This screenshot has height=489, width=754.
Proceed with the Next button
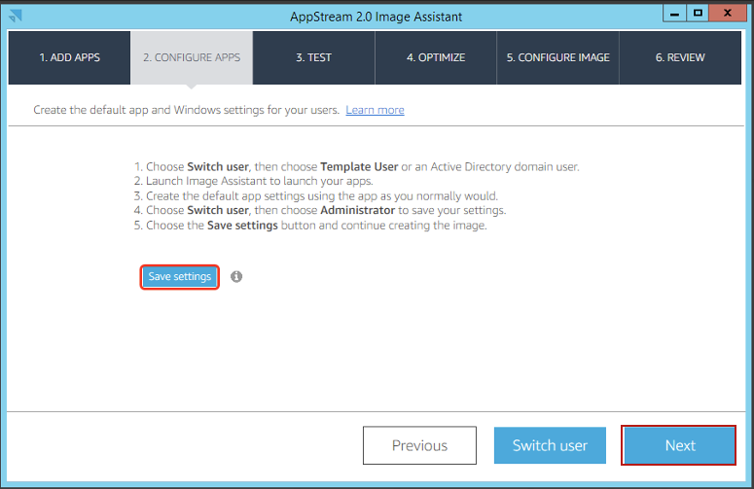(x=678, y=445)
